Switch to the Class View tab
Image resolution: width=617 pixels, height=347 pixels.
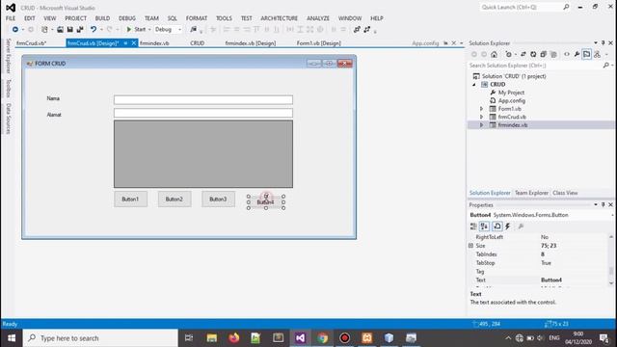565,193
